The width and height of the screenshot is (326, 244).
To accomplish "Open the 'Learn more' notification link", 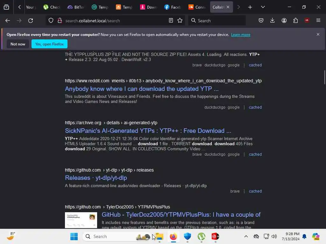I will pyautogui.click(x=241, y=35).
